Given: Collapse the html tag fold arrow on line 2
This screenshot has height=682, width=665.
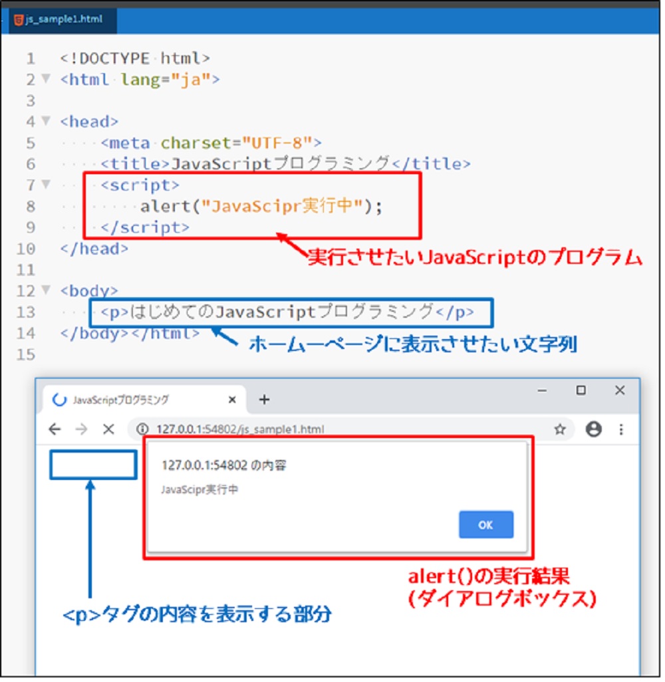Looking at the screenshot, I should click(x=46, y=79).
